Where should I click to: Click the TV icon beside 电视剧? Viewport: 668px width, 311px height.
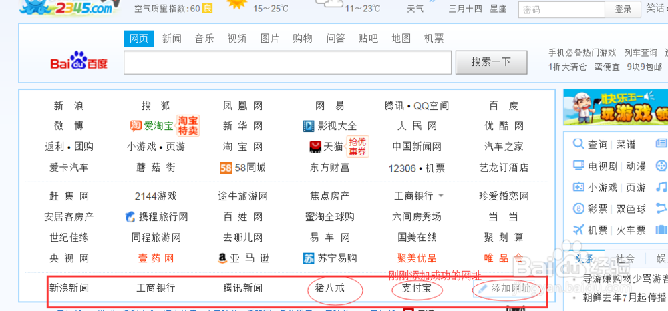coord(578,165)
